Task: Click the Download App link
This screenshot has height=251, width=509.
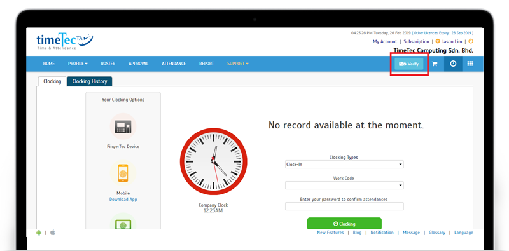Action: pyautogui.click(x=123, y=200)
